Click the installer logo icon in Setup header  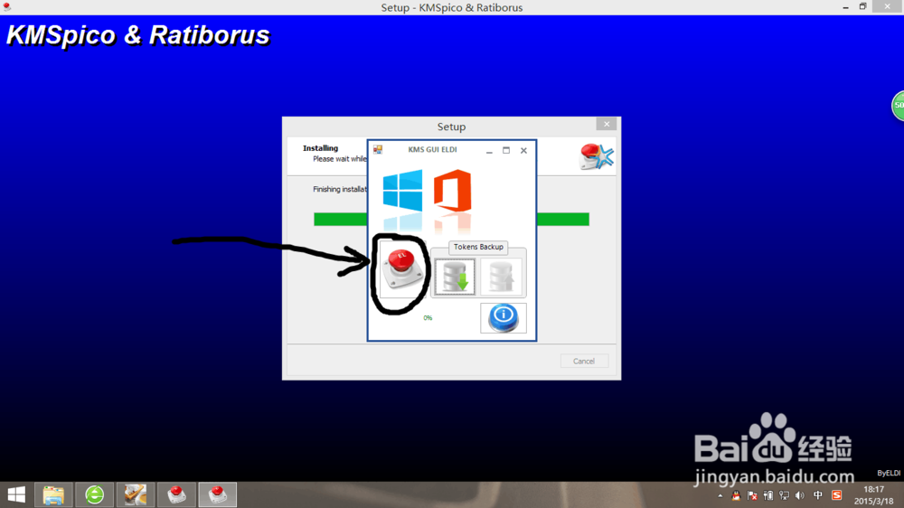tap(596, 156)
